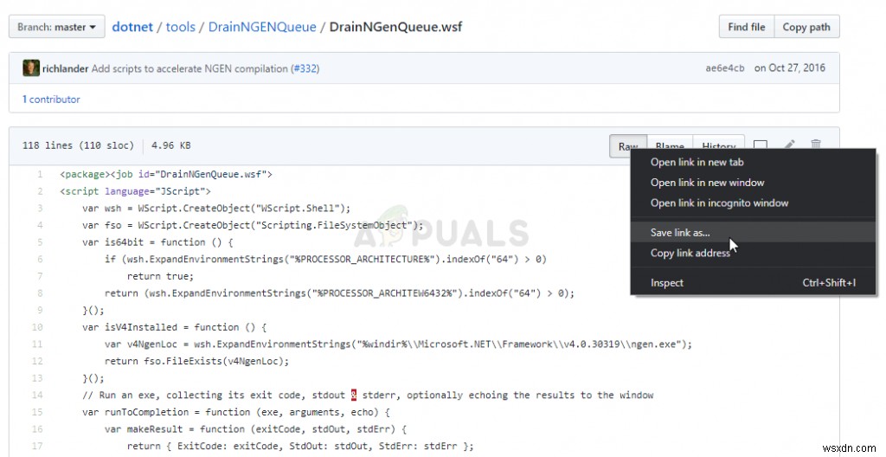Click the '// Run an exe' comment line
Image resolution: width=886 pixels, height=457 pixels.
coord(368,395)
